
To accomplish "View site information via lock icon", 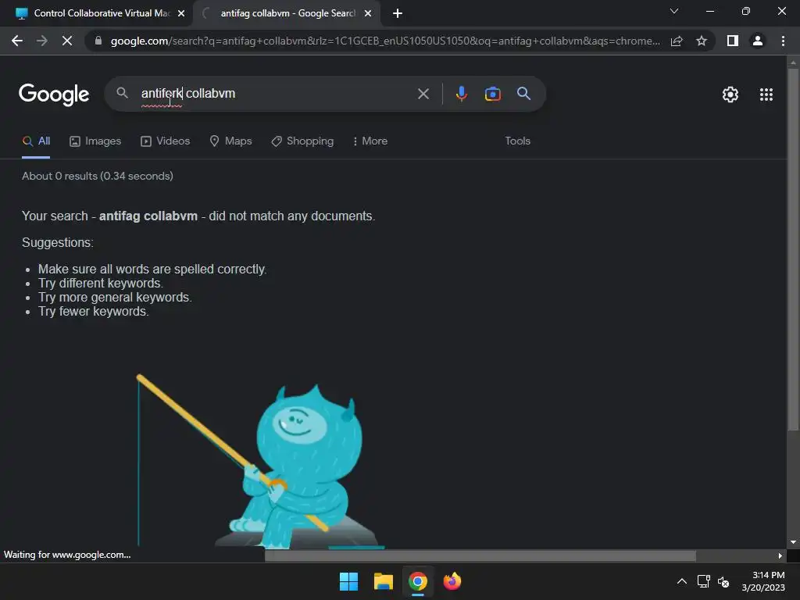I will 98,41.
